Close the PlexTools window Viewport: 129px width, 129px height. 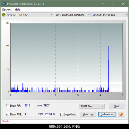tap(123, 4)
